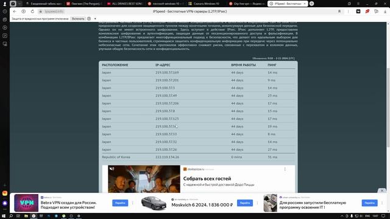Image resolution: width=390 pixels, height=219 pixels.
Task: Open the bottom purple Alice assistant icon
Action: tap(5, 203)
